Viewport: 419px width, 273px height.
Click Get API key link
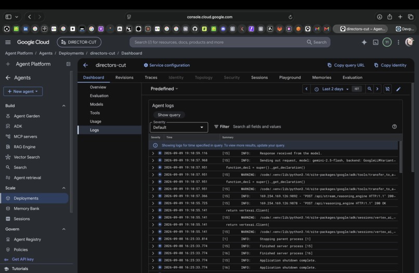23,259
